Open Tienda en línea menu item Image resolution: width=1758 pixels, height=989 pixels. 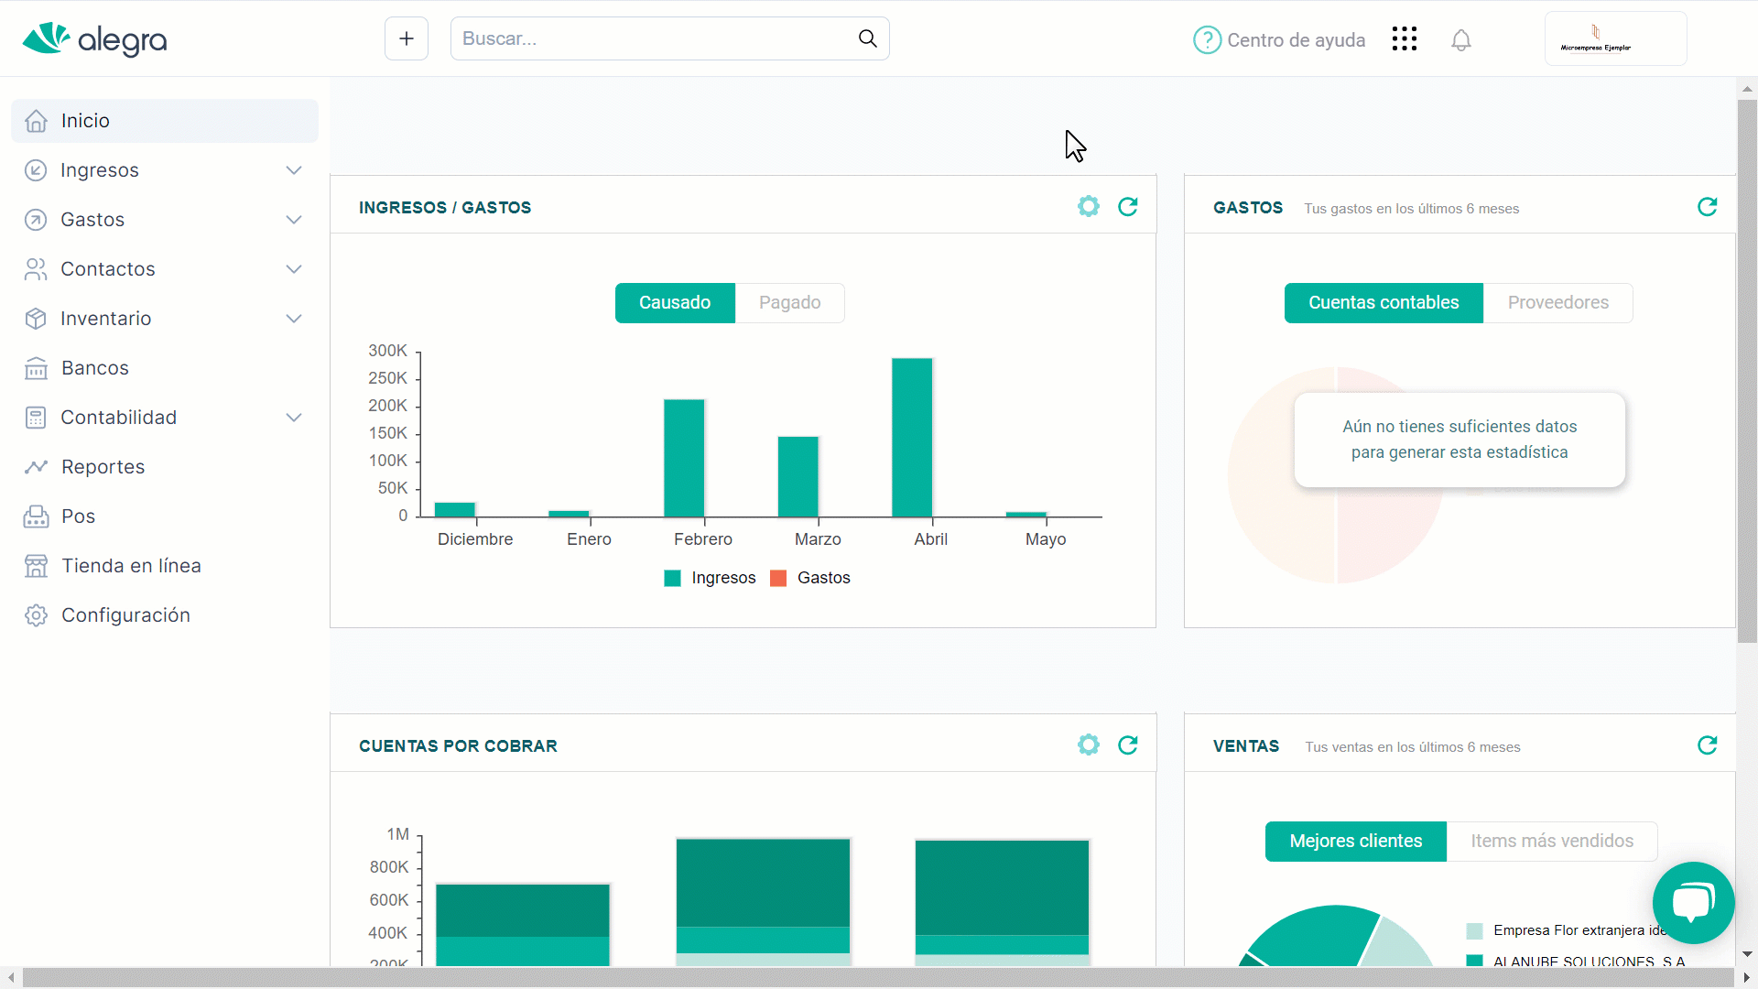[165, 566]
